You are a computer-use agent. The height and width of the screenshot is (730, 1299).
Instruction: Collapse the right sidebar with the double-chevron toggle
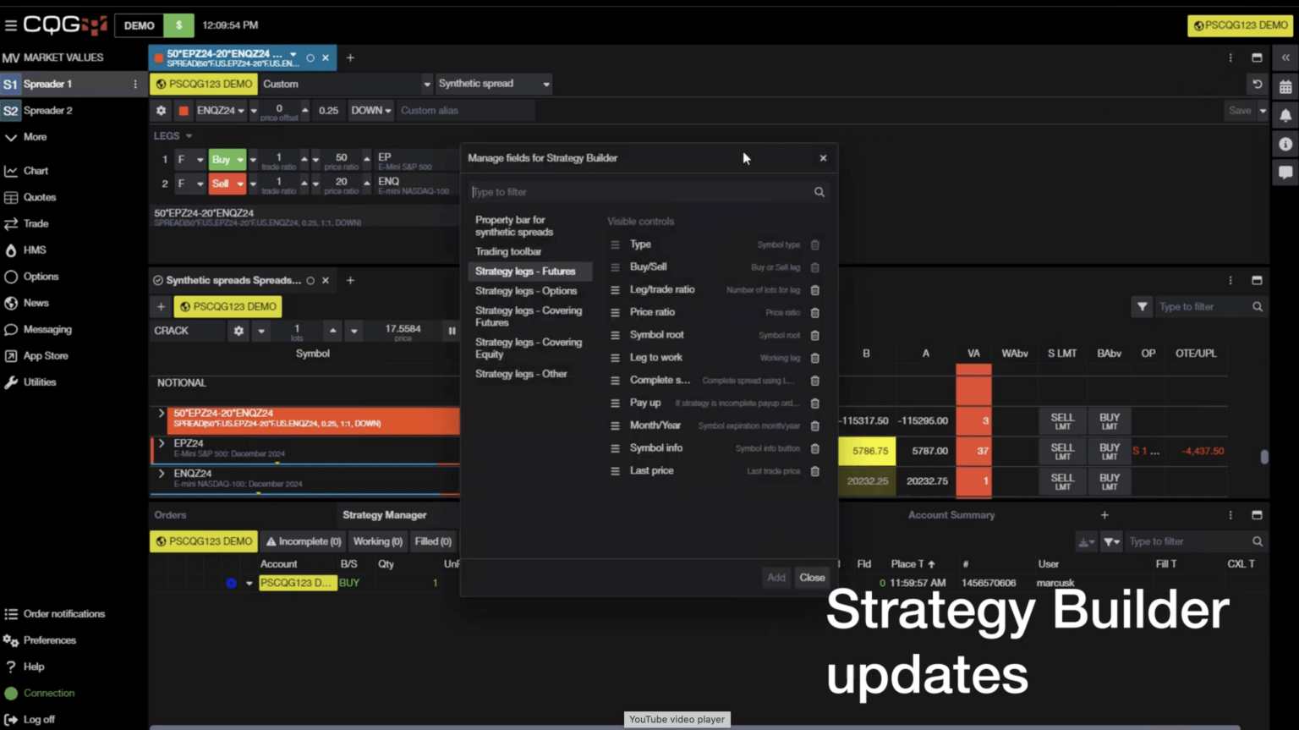point(1285,58)
